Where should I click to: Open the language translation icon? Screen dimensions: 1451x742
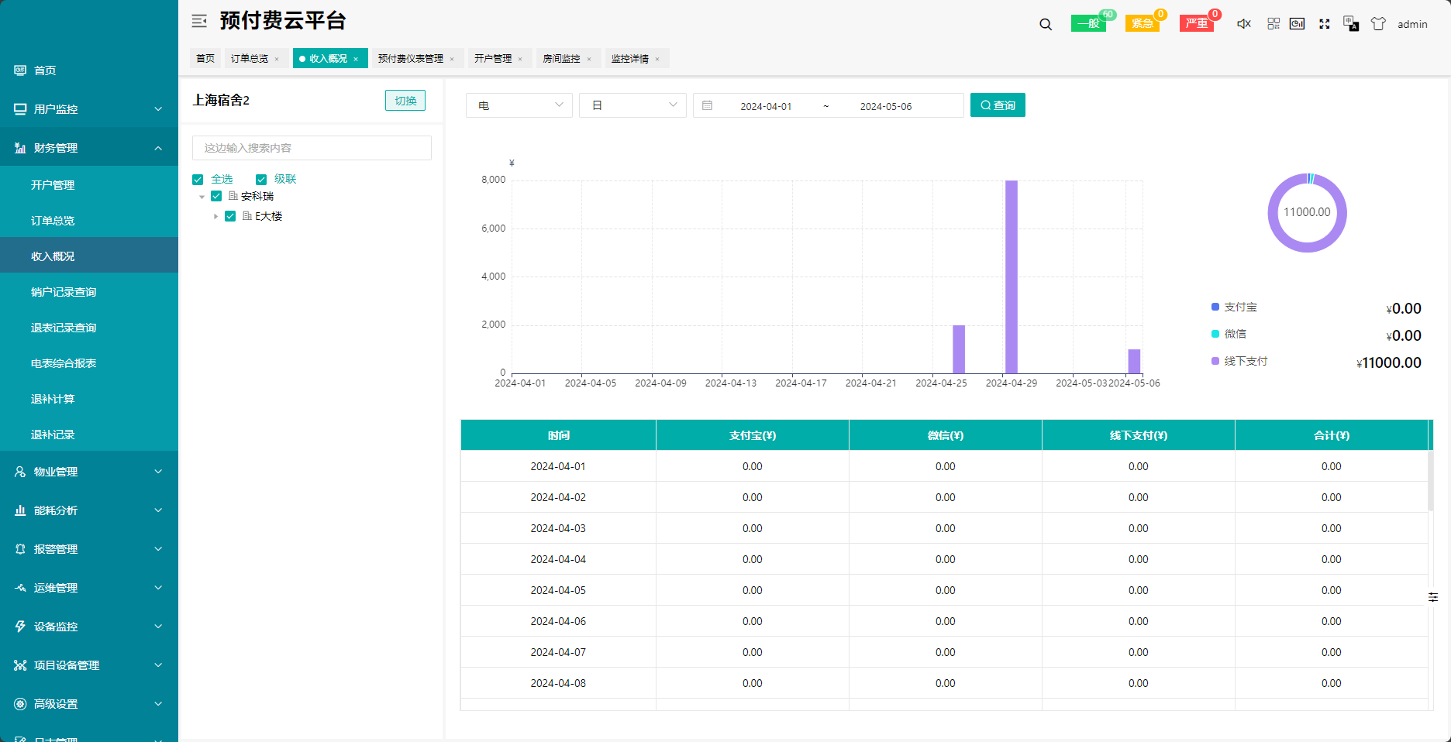pos(1351,24)
